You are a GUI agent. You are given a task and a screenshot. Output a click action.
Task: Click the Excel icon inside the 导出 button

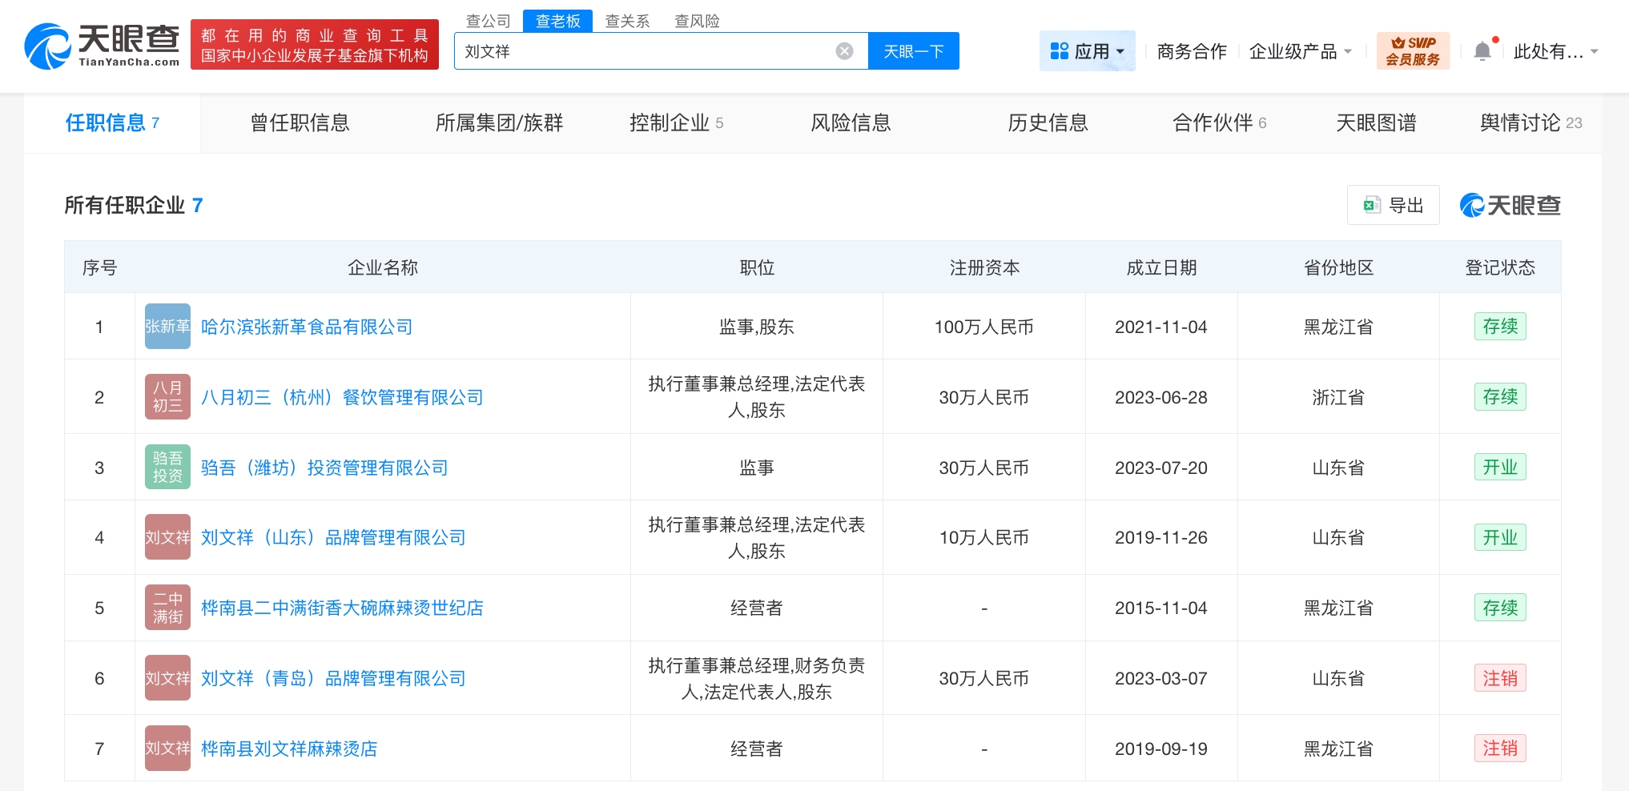pos(1373,205)
